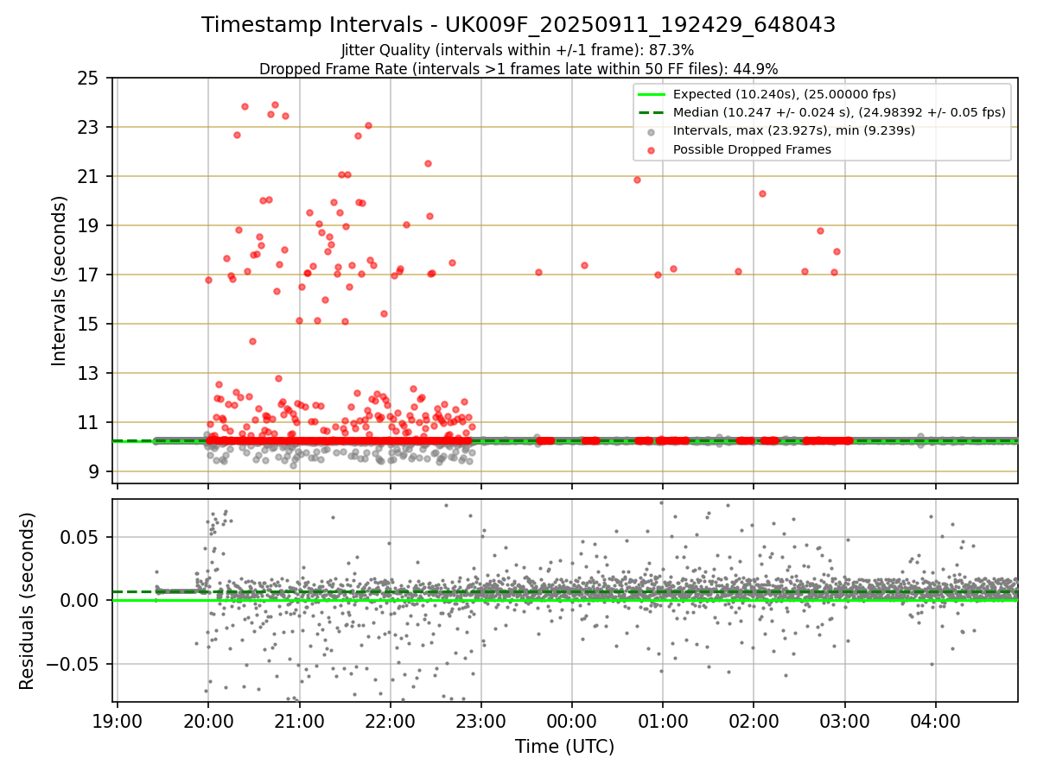1037x777 pixels.
Task: Click the 22:00 x-axis tick label
Action: [390, 720]
